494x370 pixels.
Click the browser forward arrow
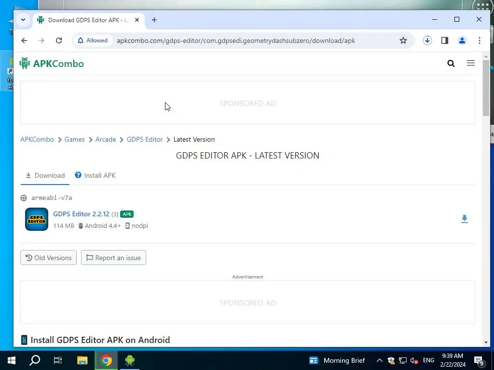click(x=41, y=40)
